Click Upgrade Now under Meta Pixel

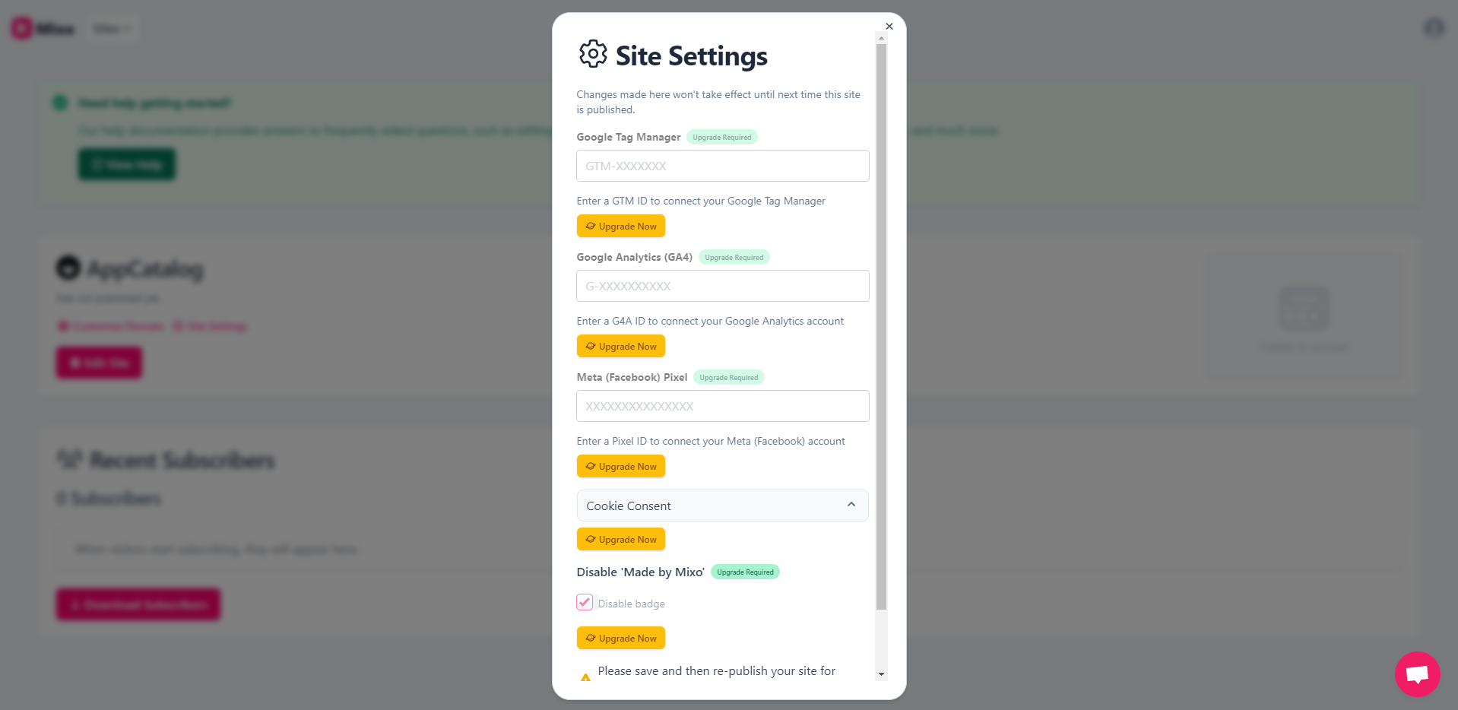pyautogui.click(x=620, y=467)
